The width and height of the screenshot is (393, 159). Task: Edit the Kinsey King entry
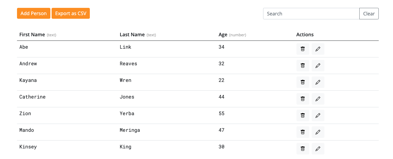click(x=318, y=149)
